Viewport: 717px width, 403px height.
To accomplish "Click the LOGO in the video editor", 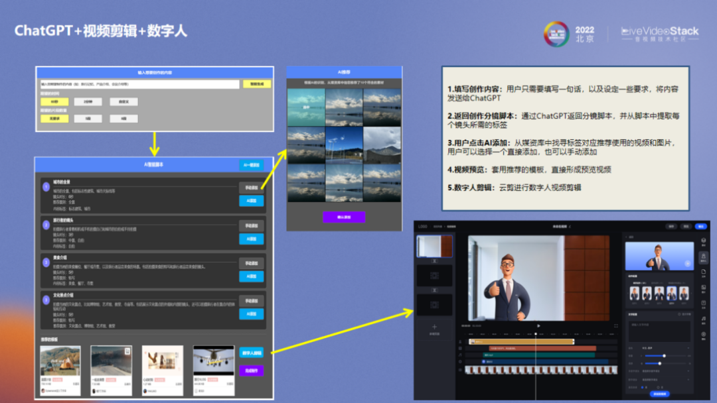I will (x=423, y=227).
